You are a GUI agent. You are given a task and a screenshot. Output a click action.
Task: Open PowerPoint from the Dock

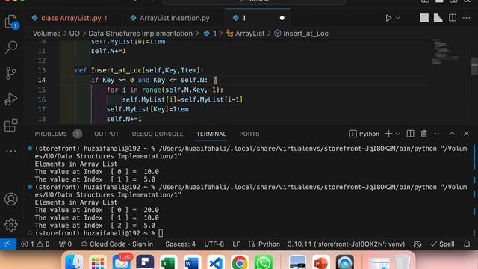(x=320, y=262)
